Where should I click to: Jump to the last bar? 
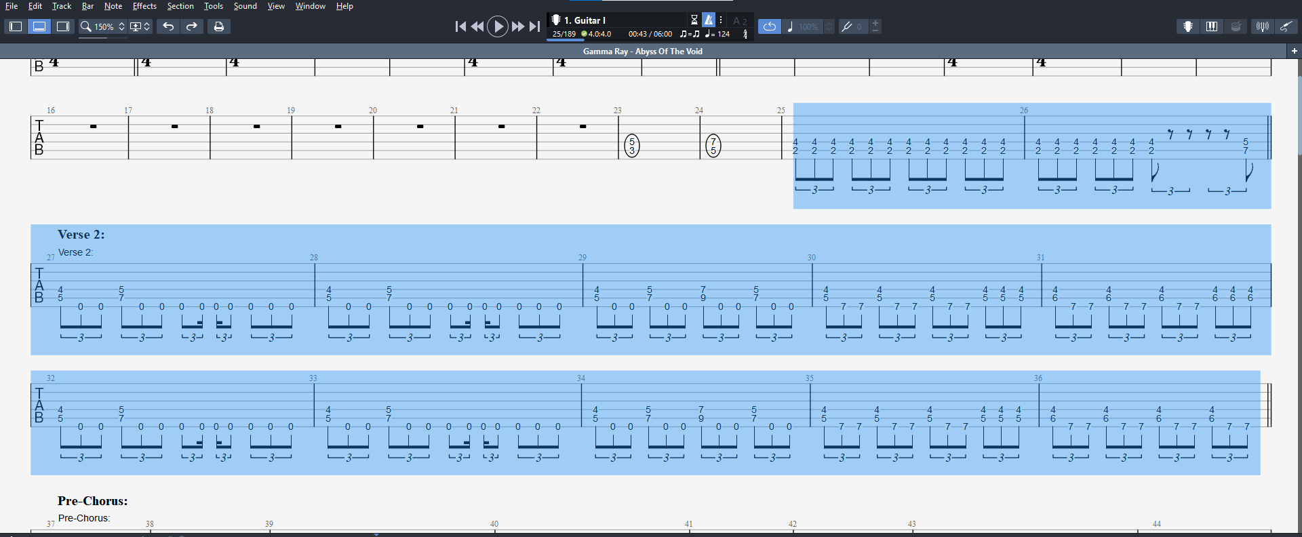535,26
